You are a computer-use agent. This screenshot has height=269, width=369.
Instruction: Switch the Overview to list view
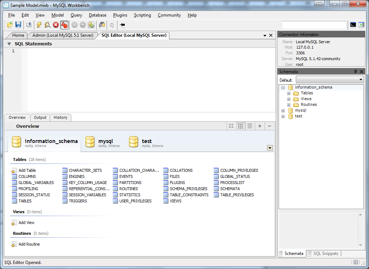(250, 126)
